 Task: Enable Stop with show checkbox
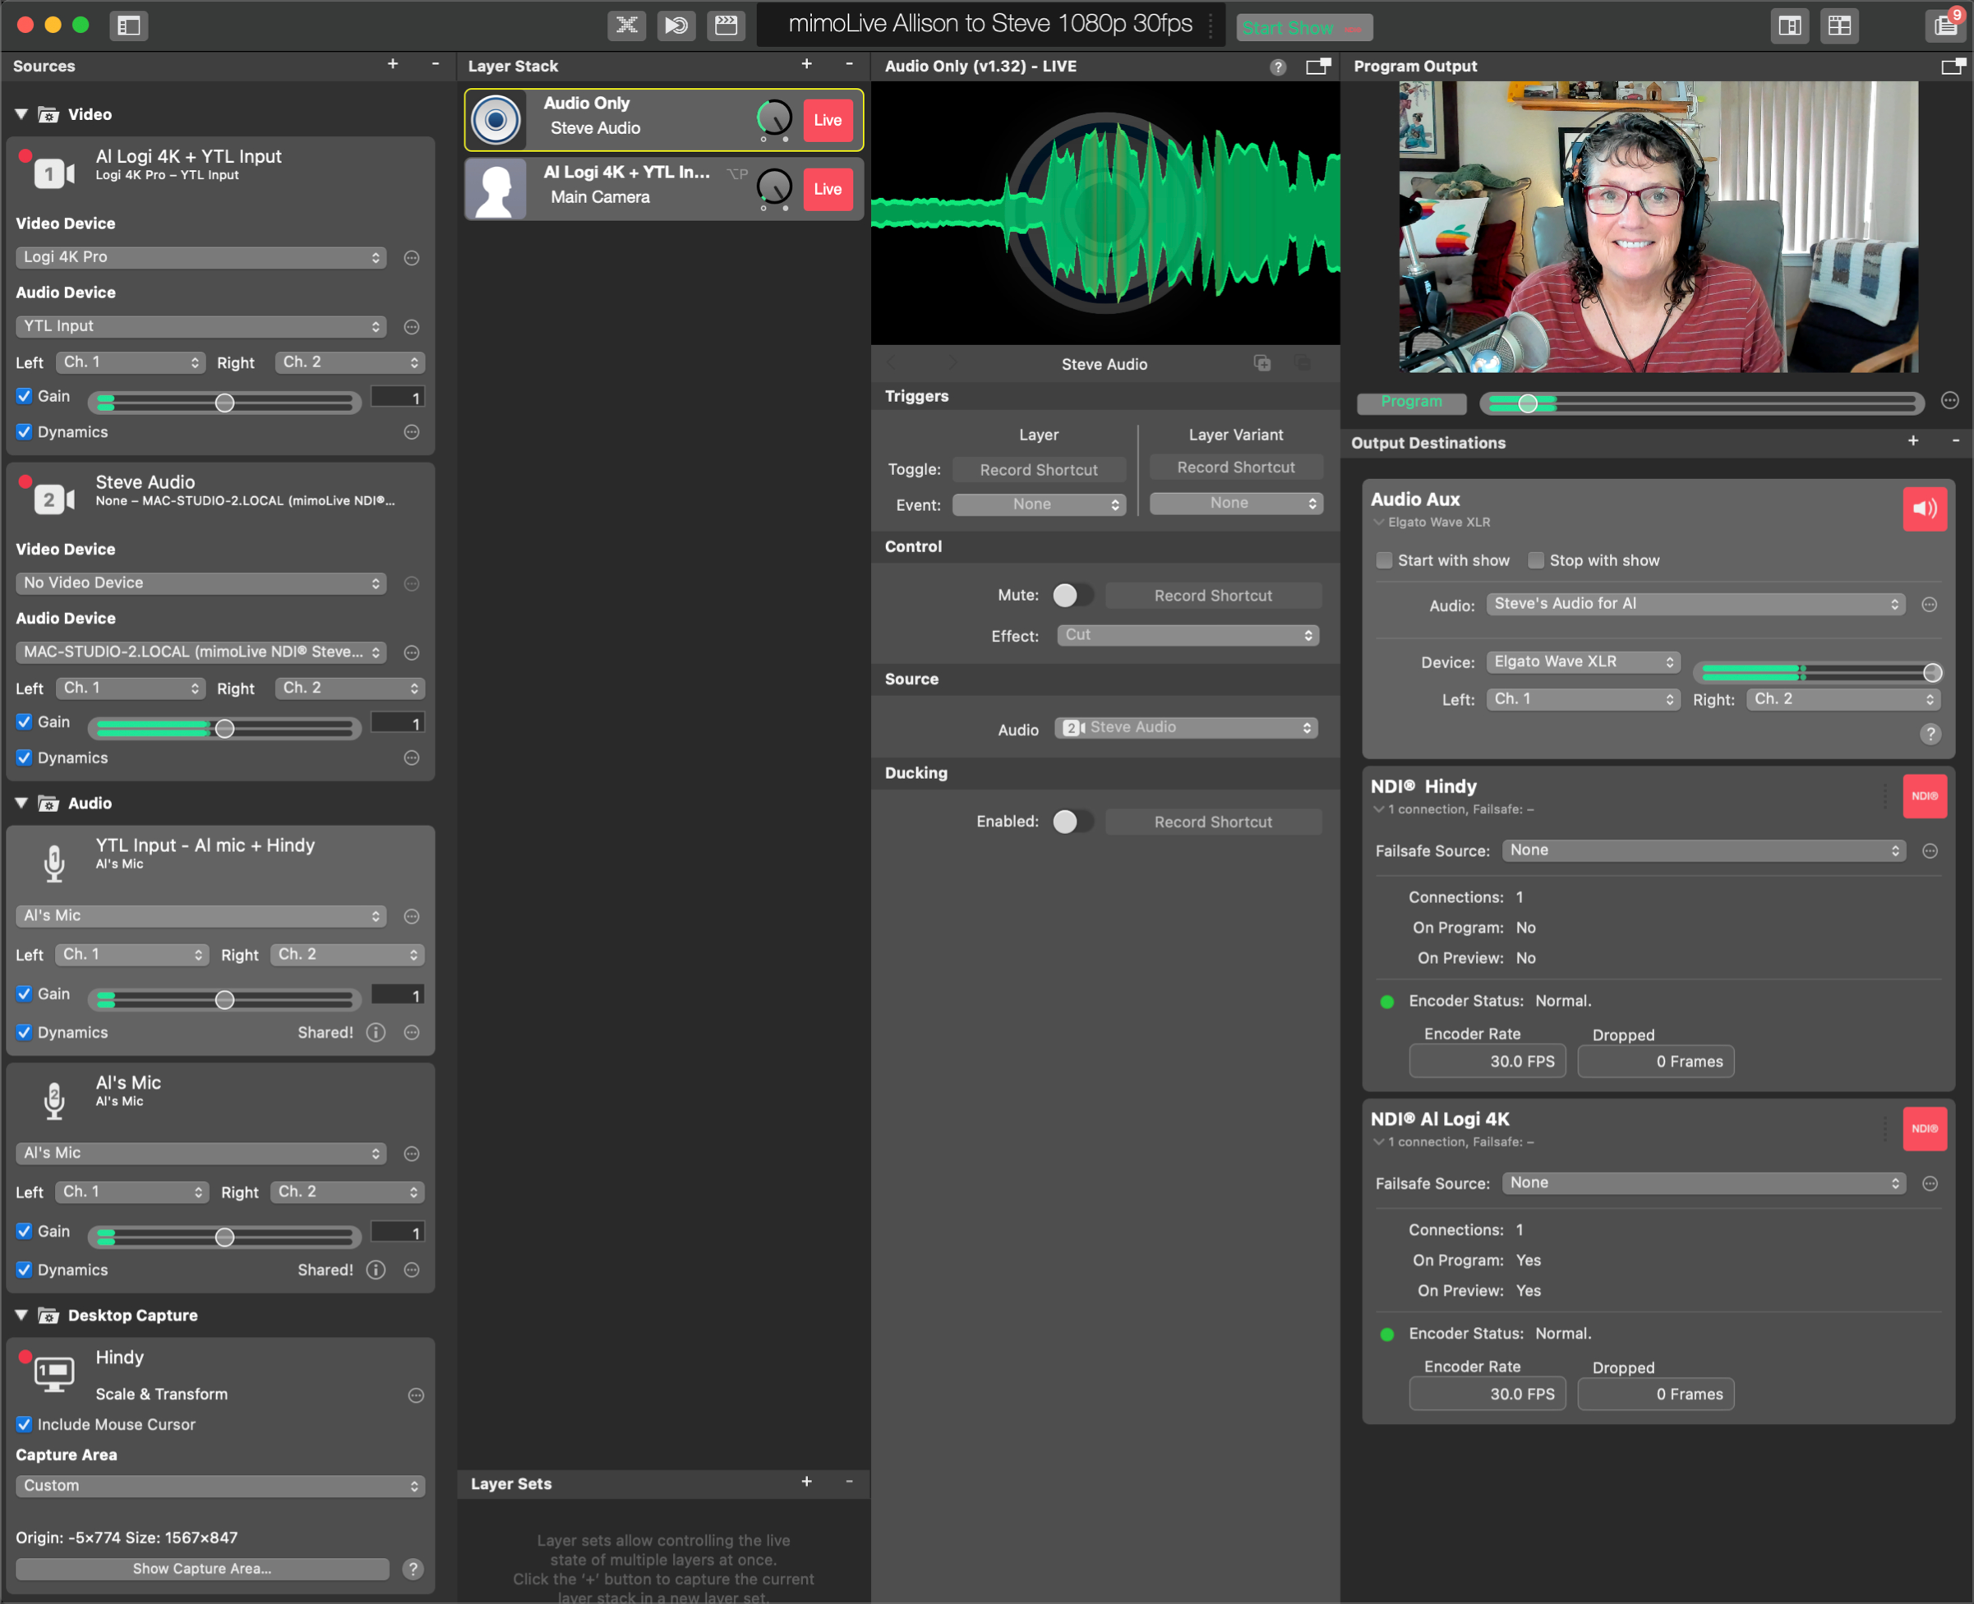click(x=1536, y=560)
